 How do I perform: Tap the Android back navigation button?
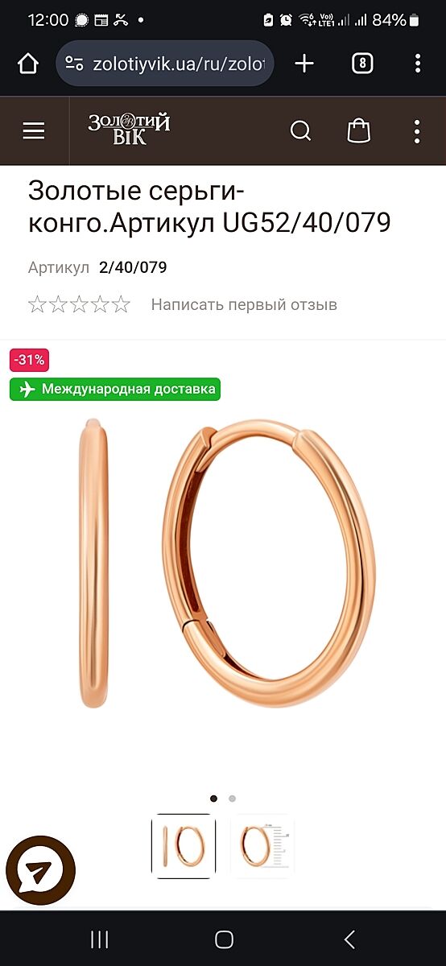(x=349, y=939)
